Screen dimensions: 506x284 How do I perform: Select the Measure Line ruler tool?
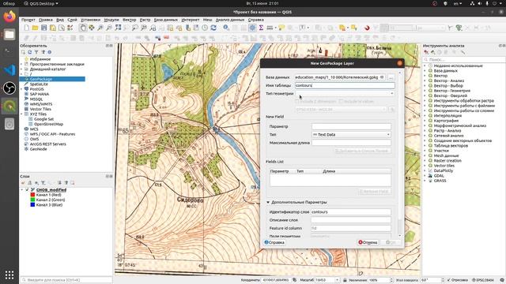pos(270,28)
